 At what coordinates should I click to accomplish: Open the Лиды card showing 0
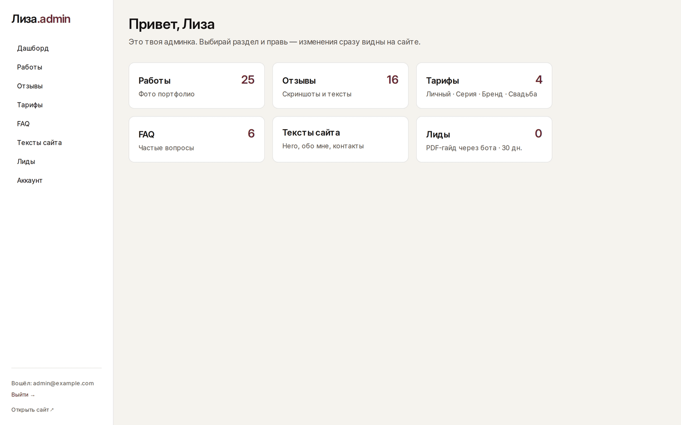[484, 140]
